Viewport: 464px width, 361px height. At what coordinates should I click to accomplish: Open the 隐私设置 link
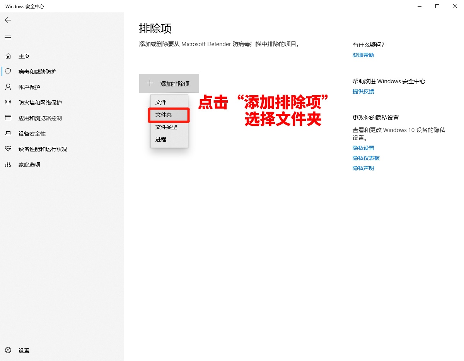[363, 148]
